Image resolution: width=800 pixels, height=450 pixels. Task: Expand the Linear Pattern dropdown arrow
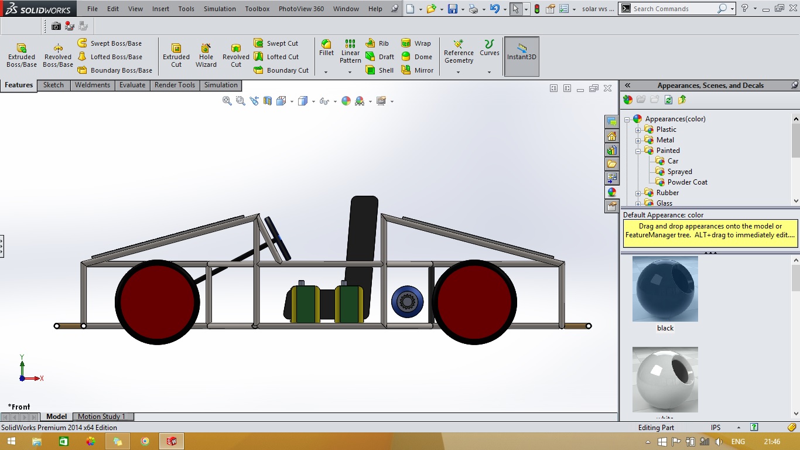click(350, 72)
